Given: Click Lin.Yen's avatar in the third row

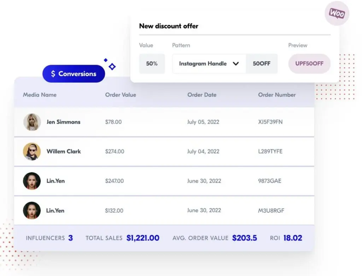Looking at the screenshot, I should [31, 181].
